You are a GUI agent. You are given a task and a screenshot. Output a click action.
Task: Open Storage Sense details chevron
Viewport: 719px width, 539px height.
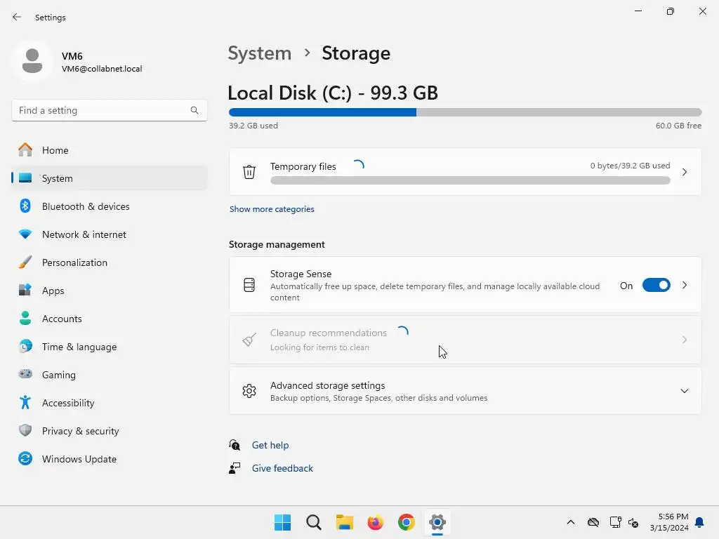tap(685, 286)
